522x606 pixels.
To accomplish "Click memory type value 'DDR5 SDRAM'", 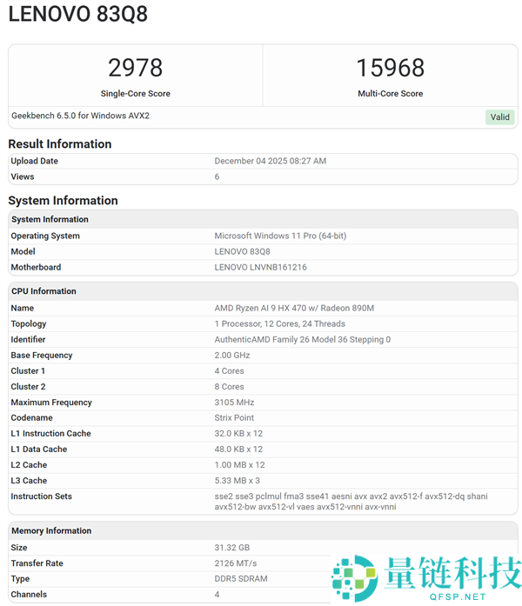I will (241, 578).
